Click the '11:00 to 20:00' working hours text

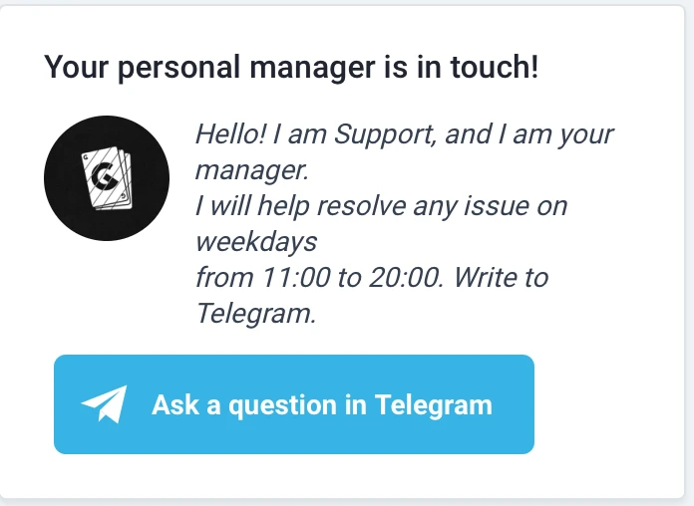tap(352, 278)
